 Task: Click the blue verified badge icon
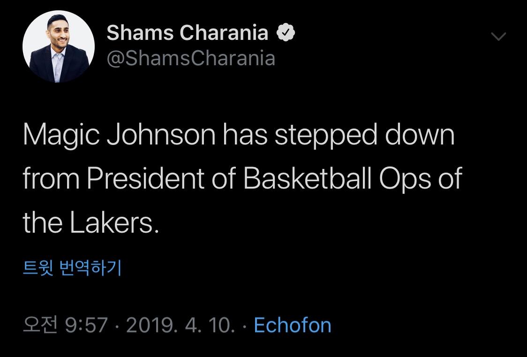[x=286, y=33]
